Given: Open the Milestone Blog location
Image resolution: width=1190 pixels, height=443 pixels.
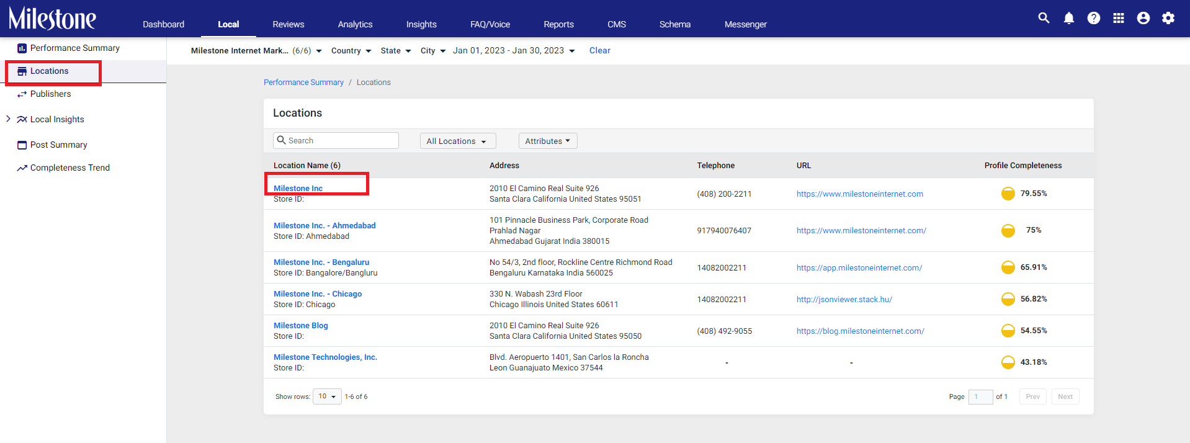Looking at the screenshot, I should [301, 326].
